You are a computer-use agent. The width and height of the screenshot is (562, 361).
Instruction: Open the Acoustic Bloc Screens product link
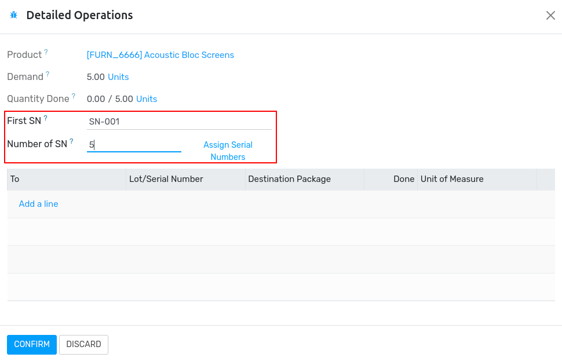[x=160, y=55]
